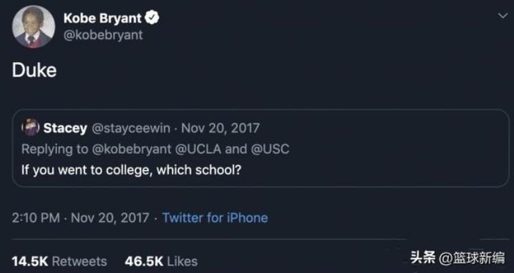This screenshot has height=273, width=514.
Task: View the 14.5K Retweets list
Action: (x=60, y=261)
